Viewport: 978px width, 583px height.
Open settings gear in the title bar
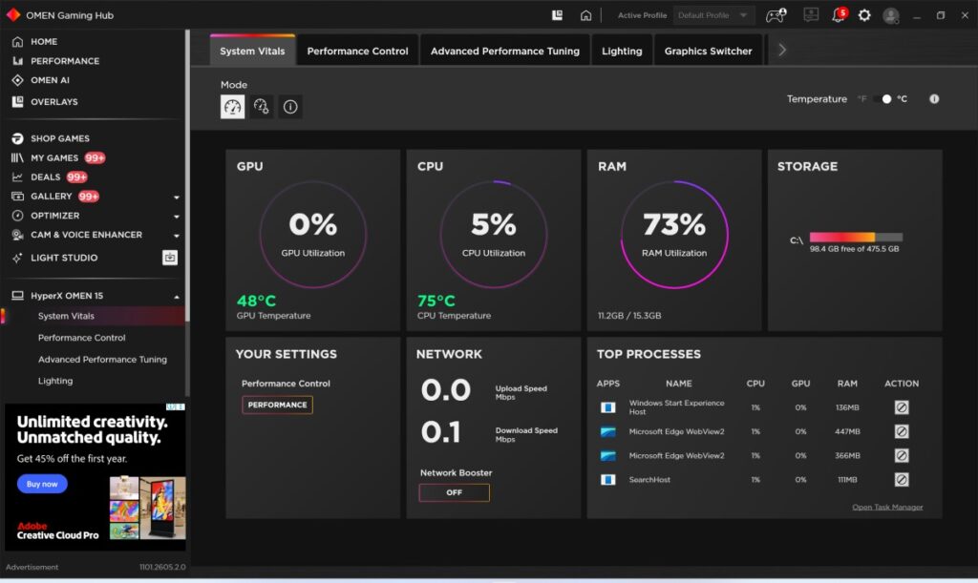864,15
